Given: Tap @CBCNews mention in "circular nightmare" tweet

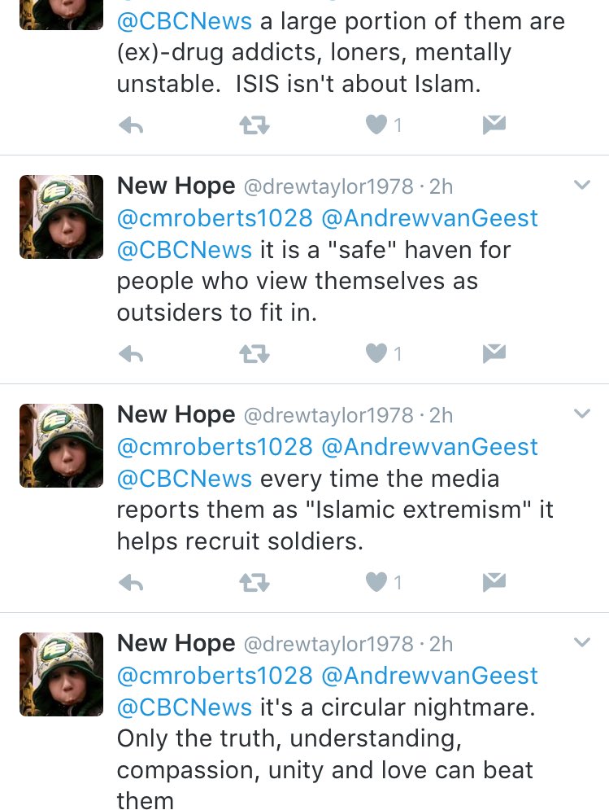Looking at the screenshot, I should click(185, 707).
